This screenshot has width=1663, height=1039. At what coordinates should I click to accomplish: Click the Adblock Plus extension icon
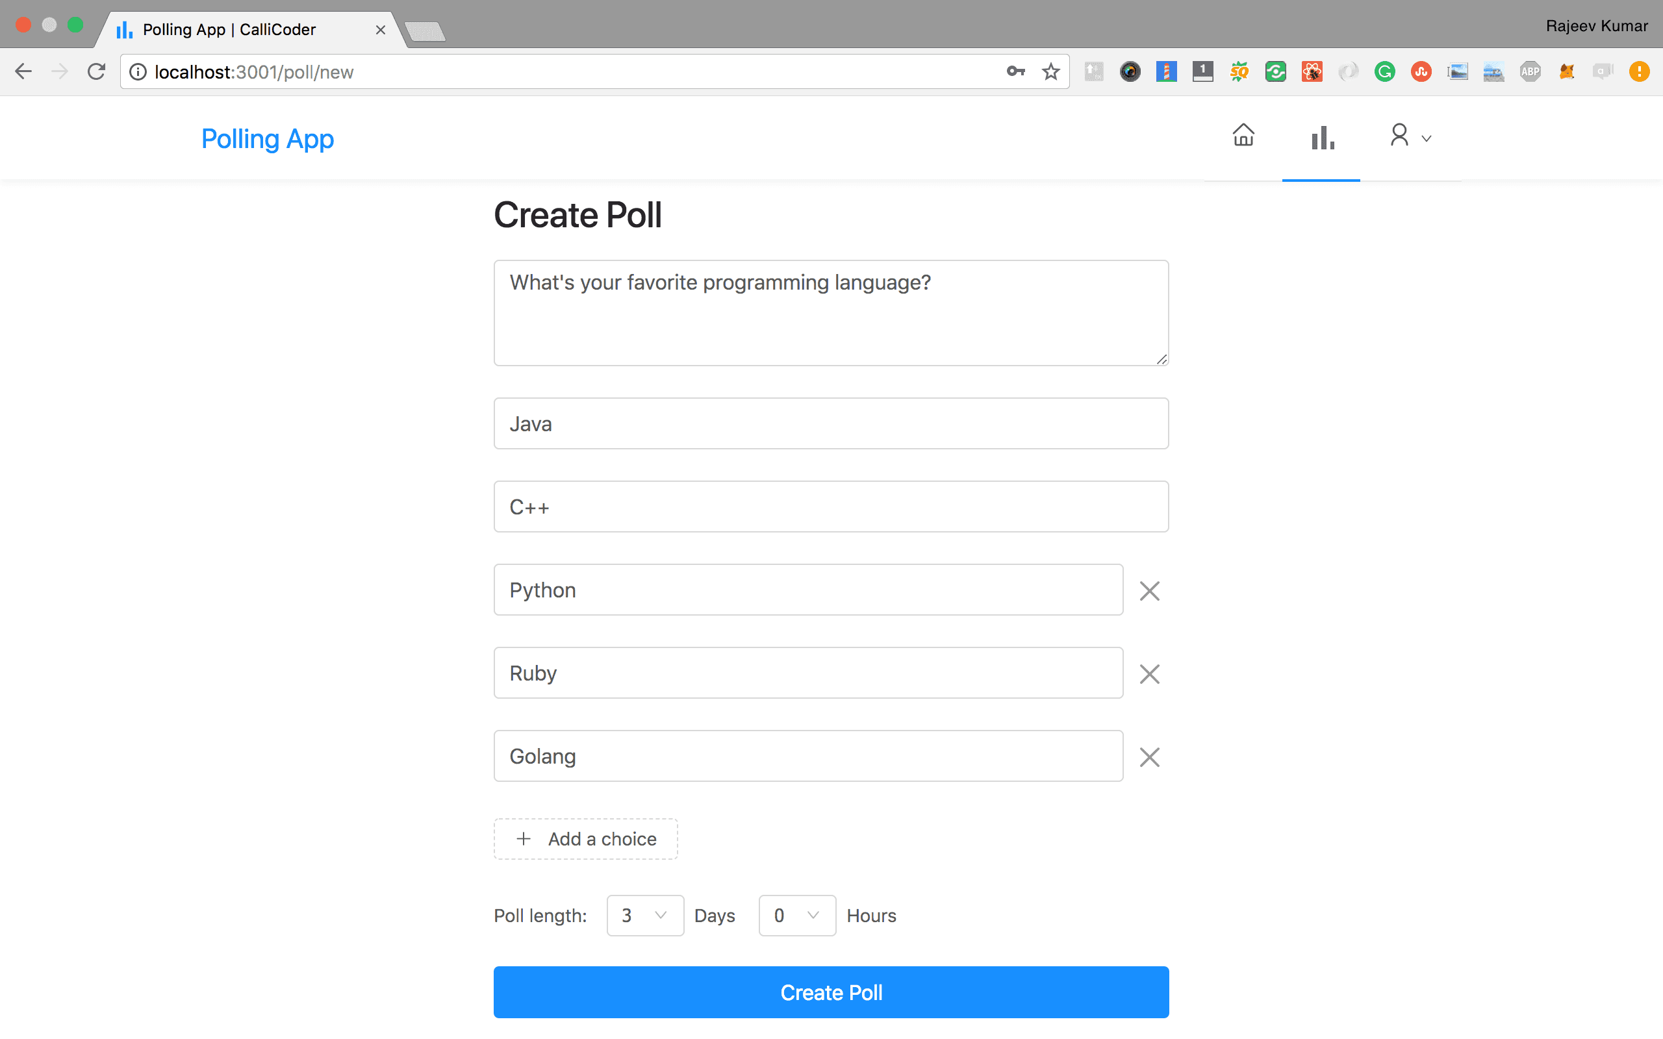[x=1530, y=71]
